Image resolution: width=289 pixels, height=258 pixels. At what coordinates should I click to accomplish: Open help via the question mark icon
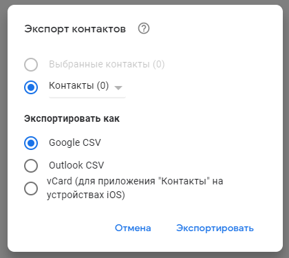[x=144, y=29]
